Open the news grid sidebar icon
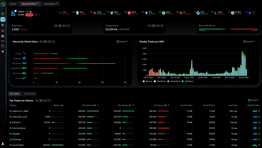262x148 pixels. coord(3,36)
